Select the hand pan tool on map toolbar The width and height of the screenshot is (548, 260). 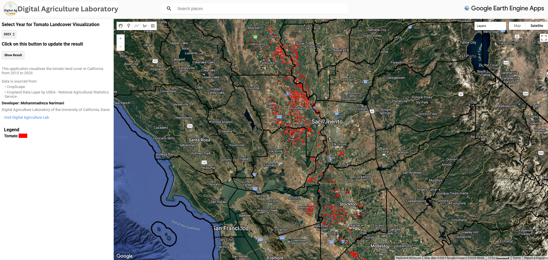click(x=121, y=26)
